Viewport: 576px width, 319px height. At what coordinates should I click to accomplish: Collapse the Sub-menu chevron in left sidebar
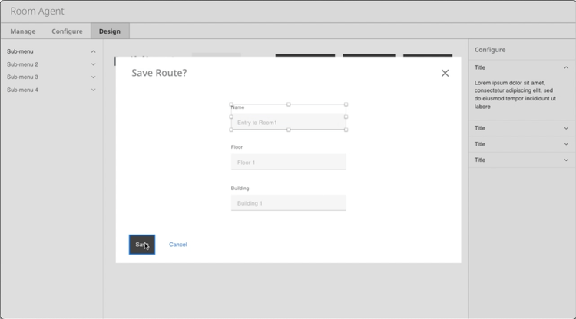[x=94, y=52]
